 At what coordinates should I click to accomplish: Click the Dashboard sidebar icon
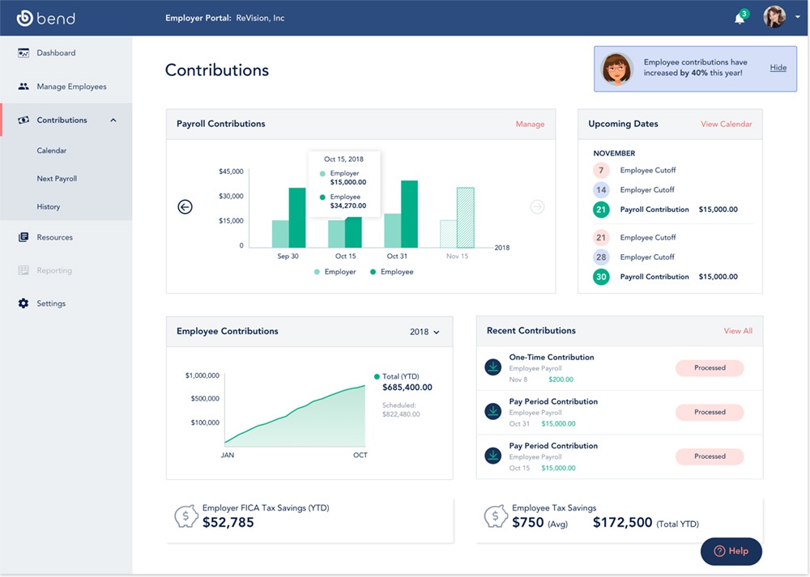coord(23,53)
